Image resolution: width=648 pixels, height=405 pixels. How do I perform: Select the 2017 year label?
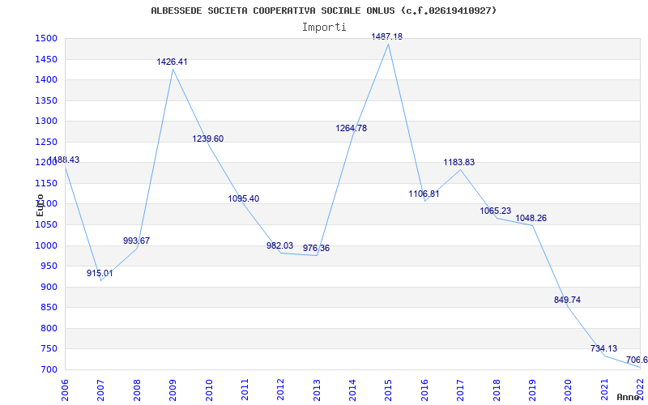click(x=460, y=390)
